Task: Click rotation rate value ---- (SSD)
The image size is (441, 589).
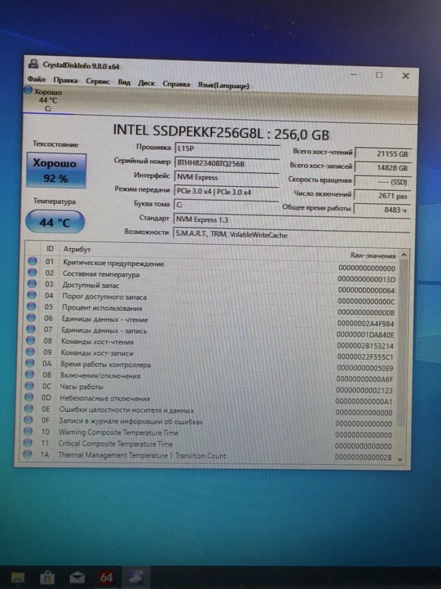Action: (x=383, y=182)
